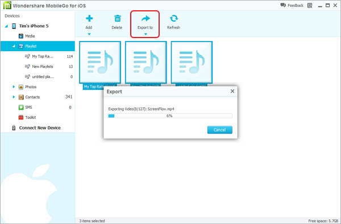341x224 pixels.
Task: Open the Add dropdown arrow
Action: tap(89, 34)
